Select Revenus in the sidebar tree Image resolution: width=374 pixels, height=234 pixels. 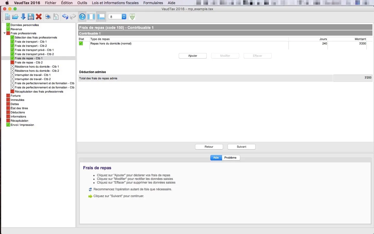click(x=16, y=29)
